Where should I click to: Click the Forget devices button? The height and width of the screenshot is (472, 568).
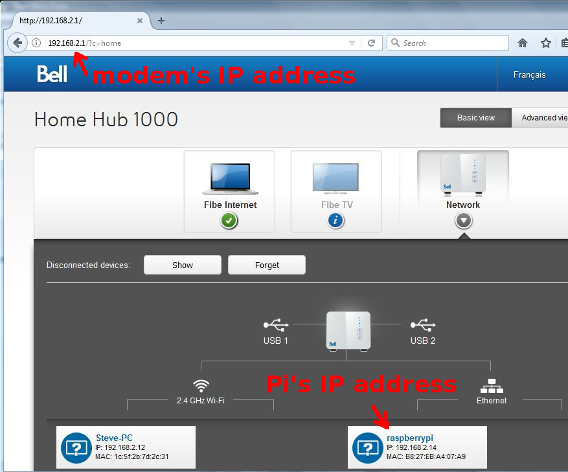click(267, 265)
